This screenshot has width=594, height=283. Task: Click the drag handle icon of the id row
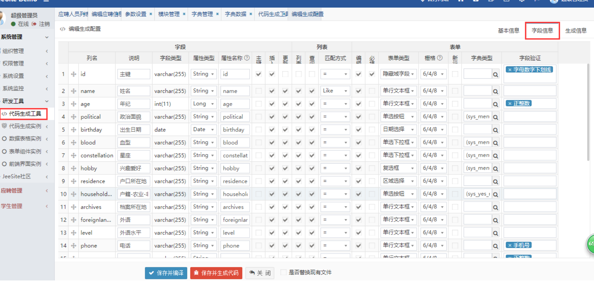coord(74,74)
